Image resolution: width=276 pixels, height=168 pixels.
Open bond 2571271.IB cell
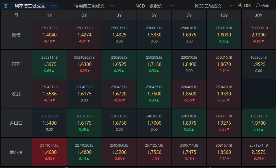pos(259,152)
